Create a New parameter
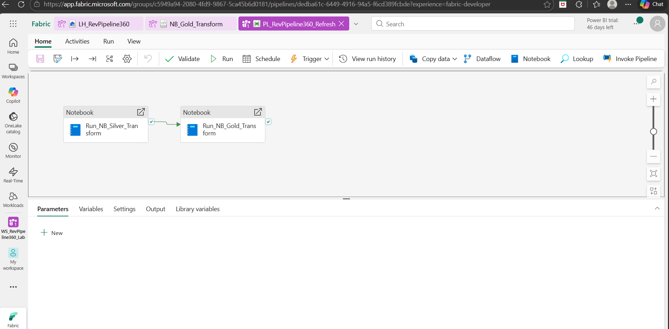Screen dimensions: 669x329 52,233
